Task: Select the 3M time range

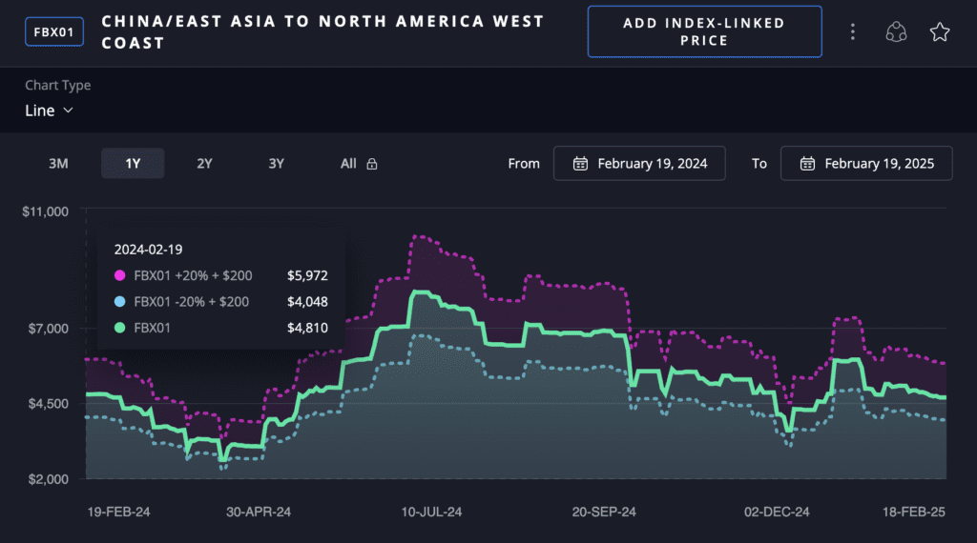Action: click(x=58, y=164)
